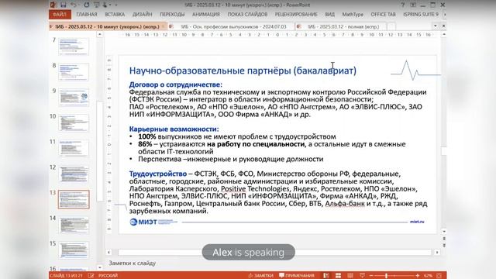Open the document tab list dropdown arrow

pyautogui.click(x=436, y=26)
